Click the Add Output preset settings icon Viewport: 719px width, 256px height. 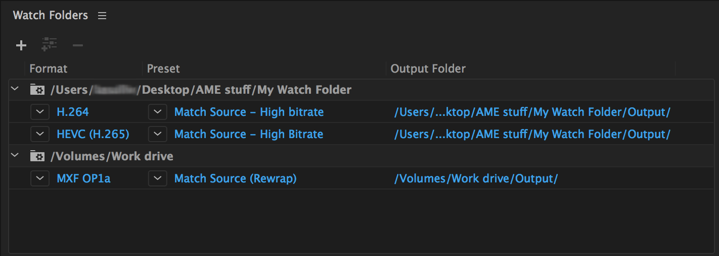pos(49,45)
